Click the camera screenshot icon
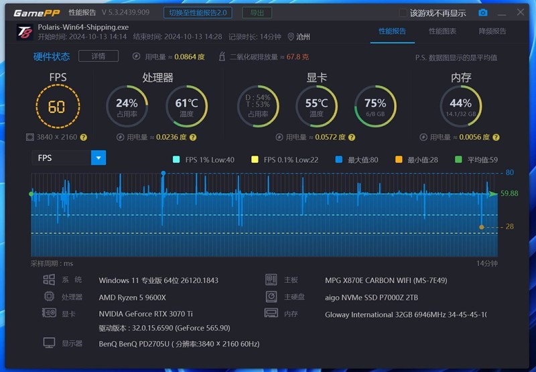This screenshot has height=372, width=536. [482, 13]
